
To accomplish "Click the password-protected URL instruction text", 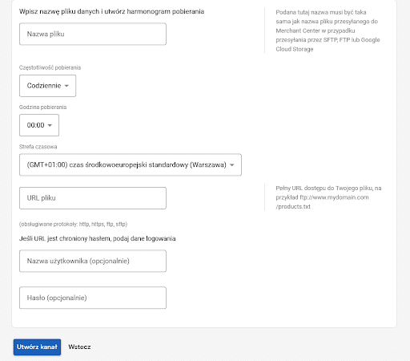I will click(x=98, y=238).
